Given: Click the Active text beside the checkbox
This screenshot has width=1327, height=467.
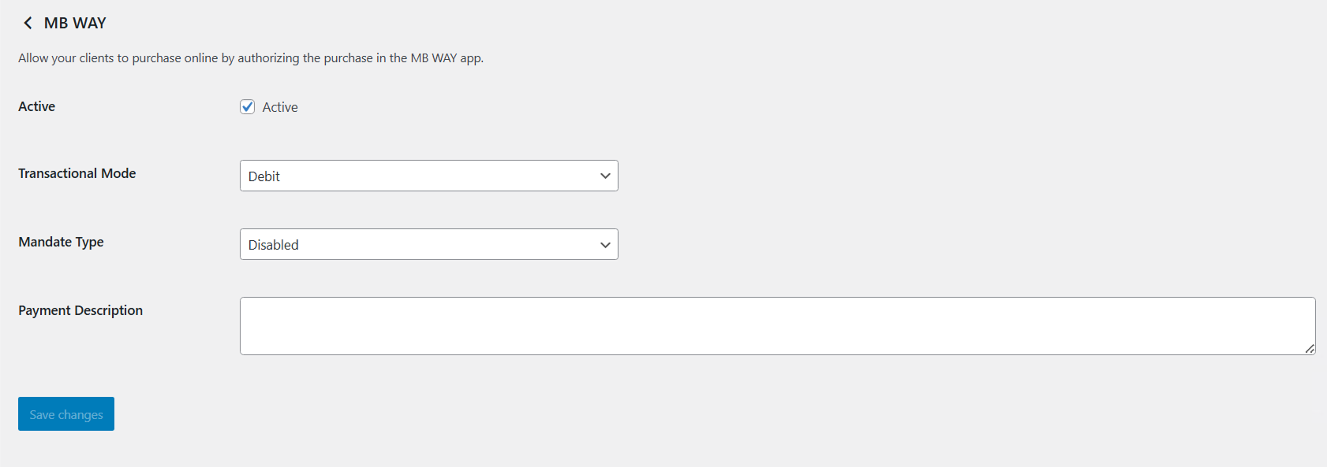Looking at the screenshot, I should pos(280,107).
